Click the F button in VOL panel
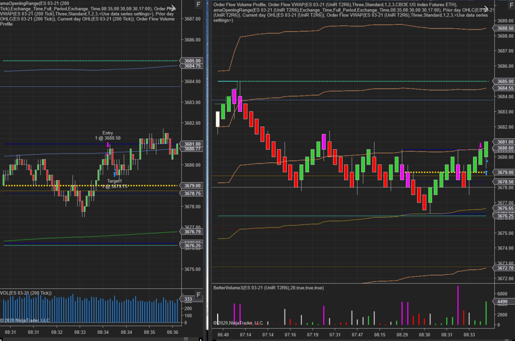515x341 pixels. coord(198,295)
